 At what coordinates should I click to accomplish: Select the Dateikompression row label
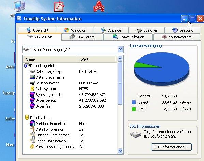pyautogui.click(x=50, y=129)
